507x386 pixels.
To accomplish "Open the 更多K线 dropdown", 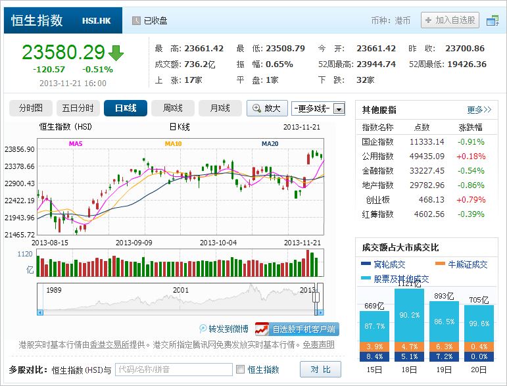I will coord(318,109).
